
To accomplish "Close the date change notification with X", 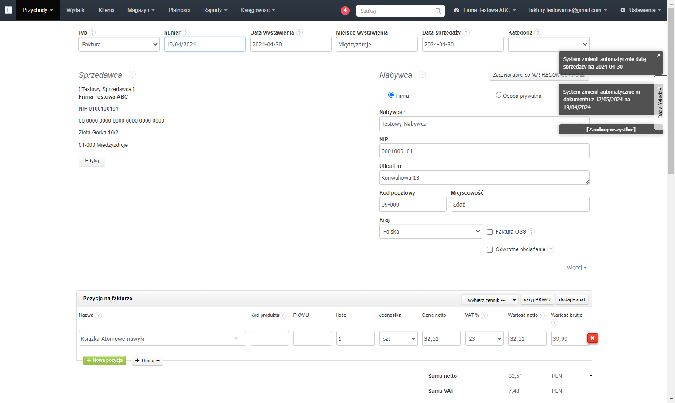I will tap(659, 55).
